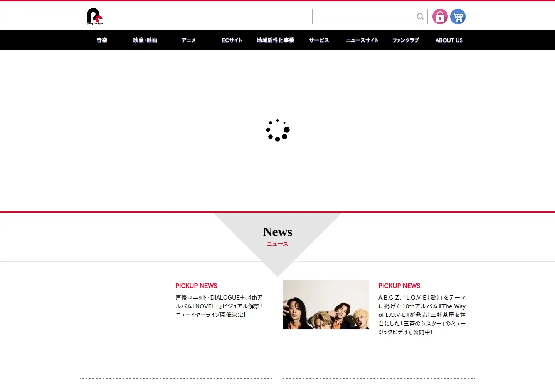
Task: Click PICKUP NEWS label above DIALOGUE+ article
Action: 196,286
